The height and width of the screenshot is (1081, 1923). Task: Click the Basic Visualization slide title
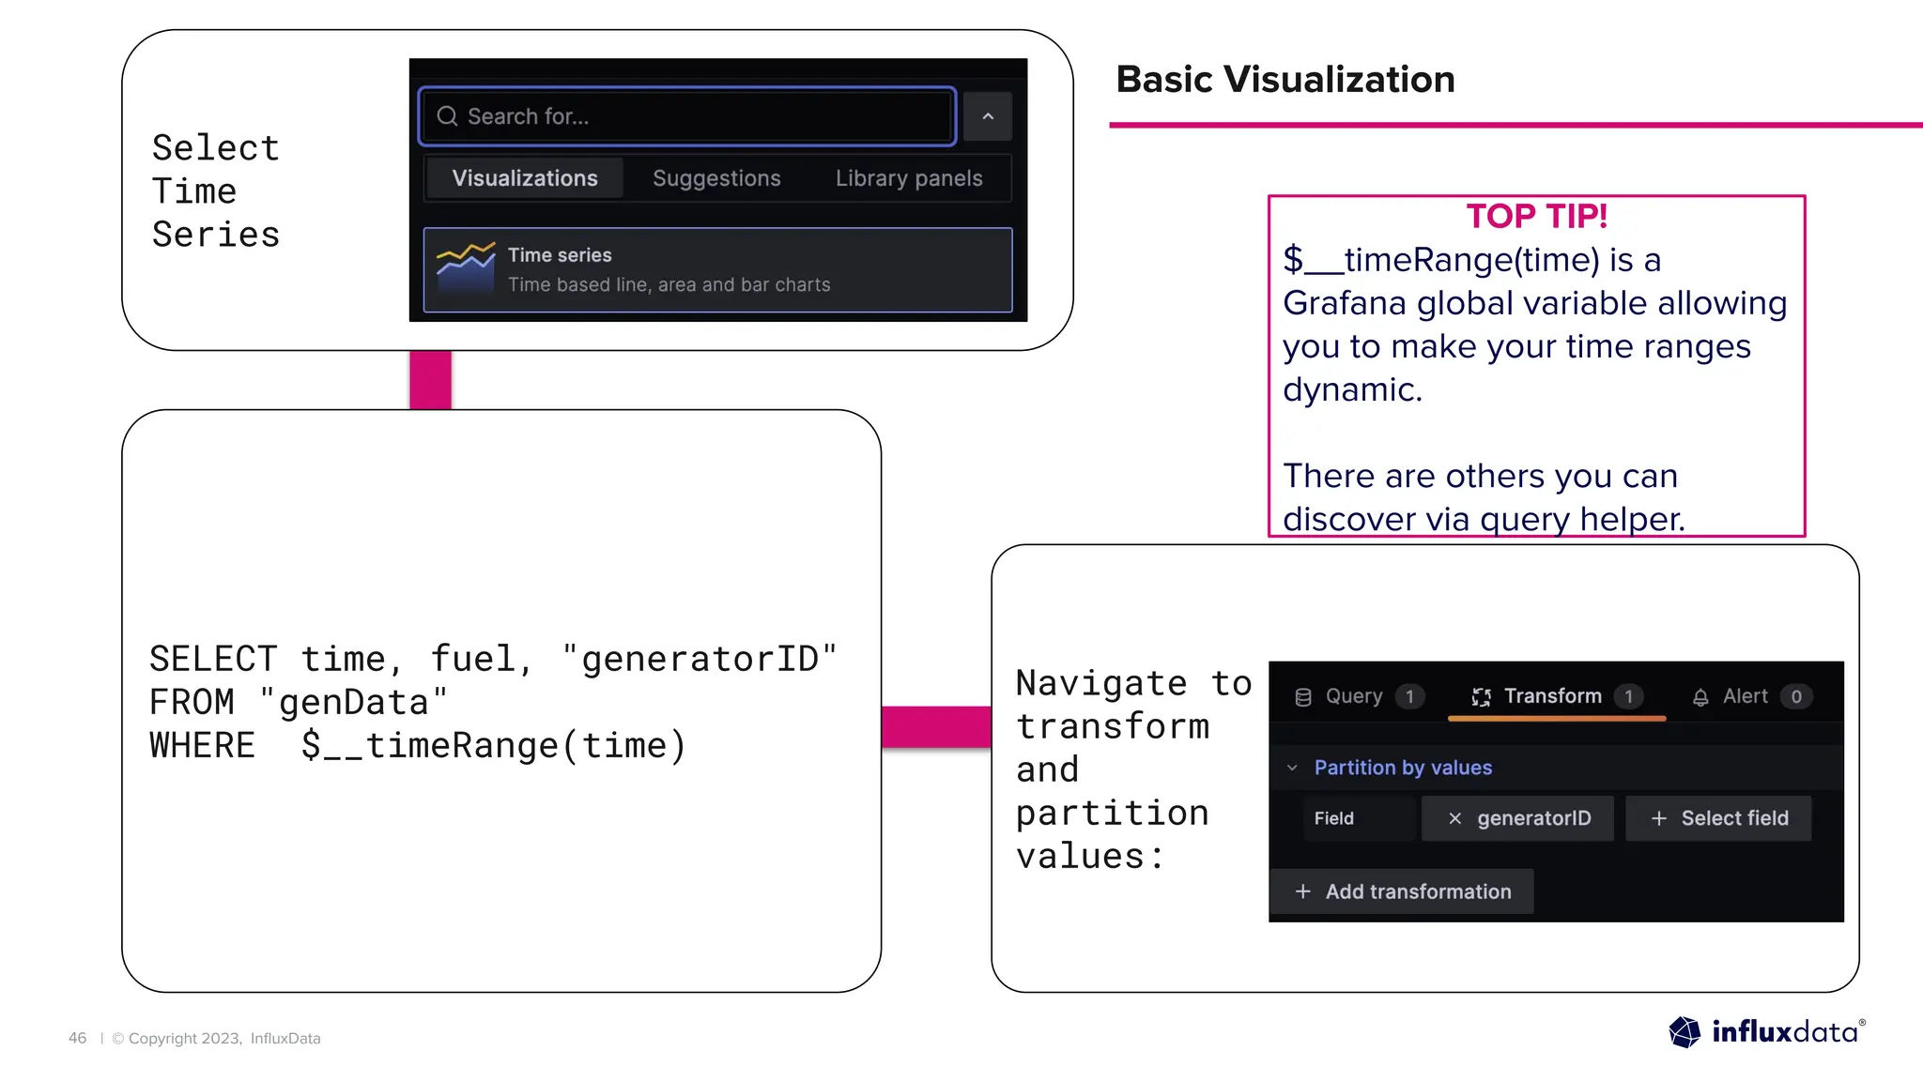click(x=1285, y=80)
